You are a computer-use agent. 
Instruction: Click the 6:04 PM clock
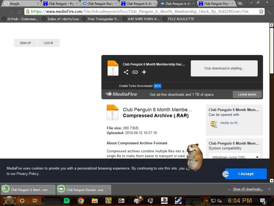point(240,201)
